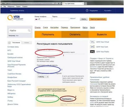Select the Пополнить tab
The image size is (124, 107).
48,34
